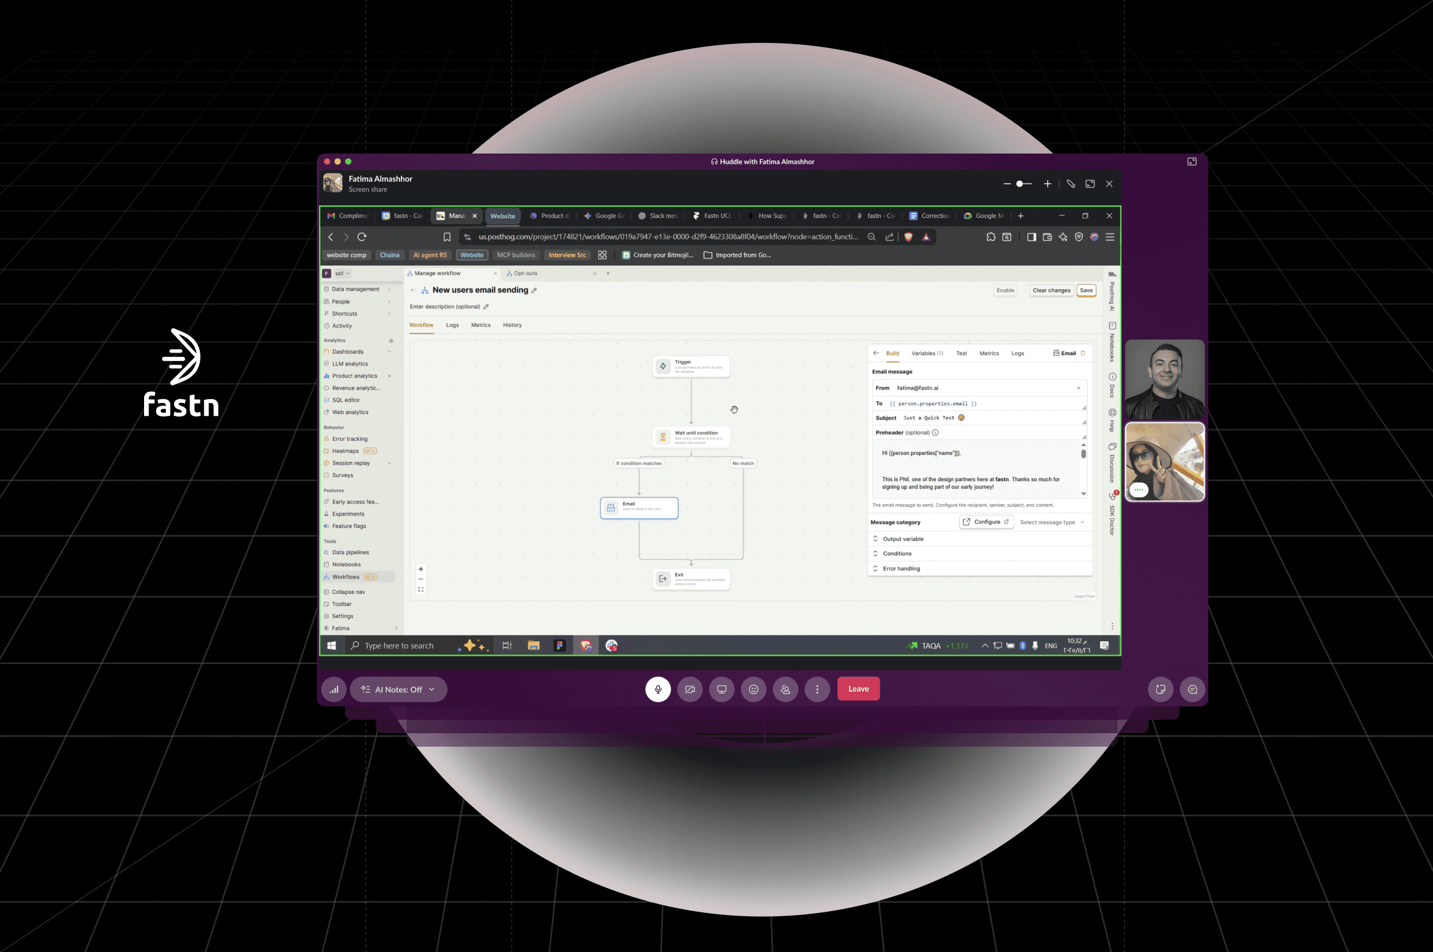1433x952 pixels.
Task: Adjust the screen share zoom slider
Action: [x=1020, y=184]
